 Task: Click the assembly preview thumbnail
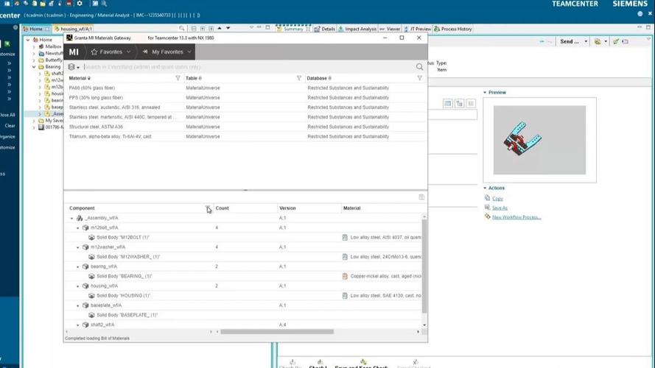pyautogui.click(x=539, y=140)
